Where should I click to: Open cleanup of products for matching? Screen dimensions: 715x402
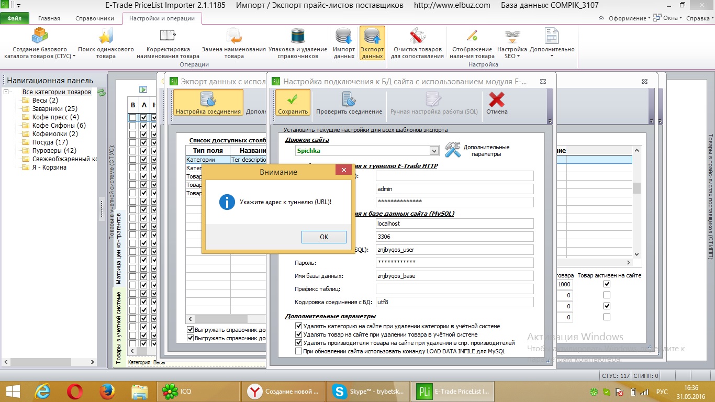click(417, 36)
